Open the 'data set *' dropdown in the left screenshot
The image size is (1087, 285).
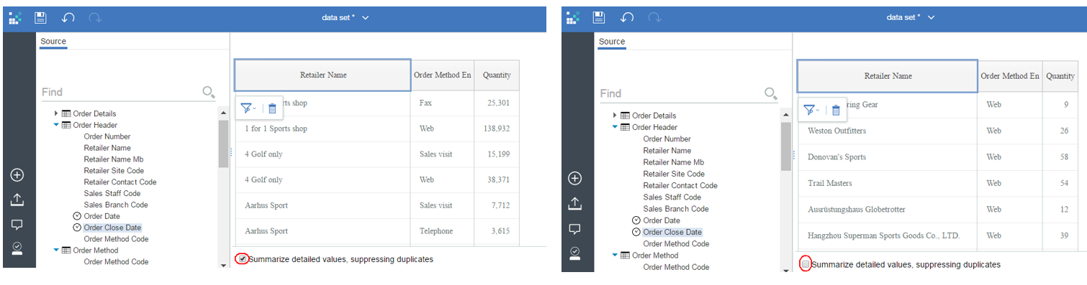[346, 17]
